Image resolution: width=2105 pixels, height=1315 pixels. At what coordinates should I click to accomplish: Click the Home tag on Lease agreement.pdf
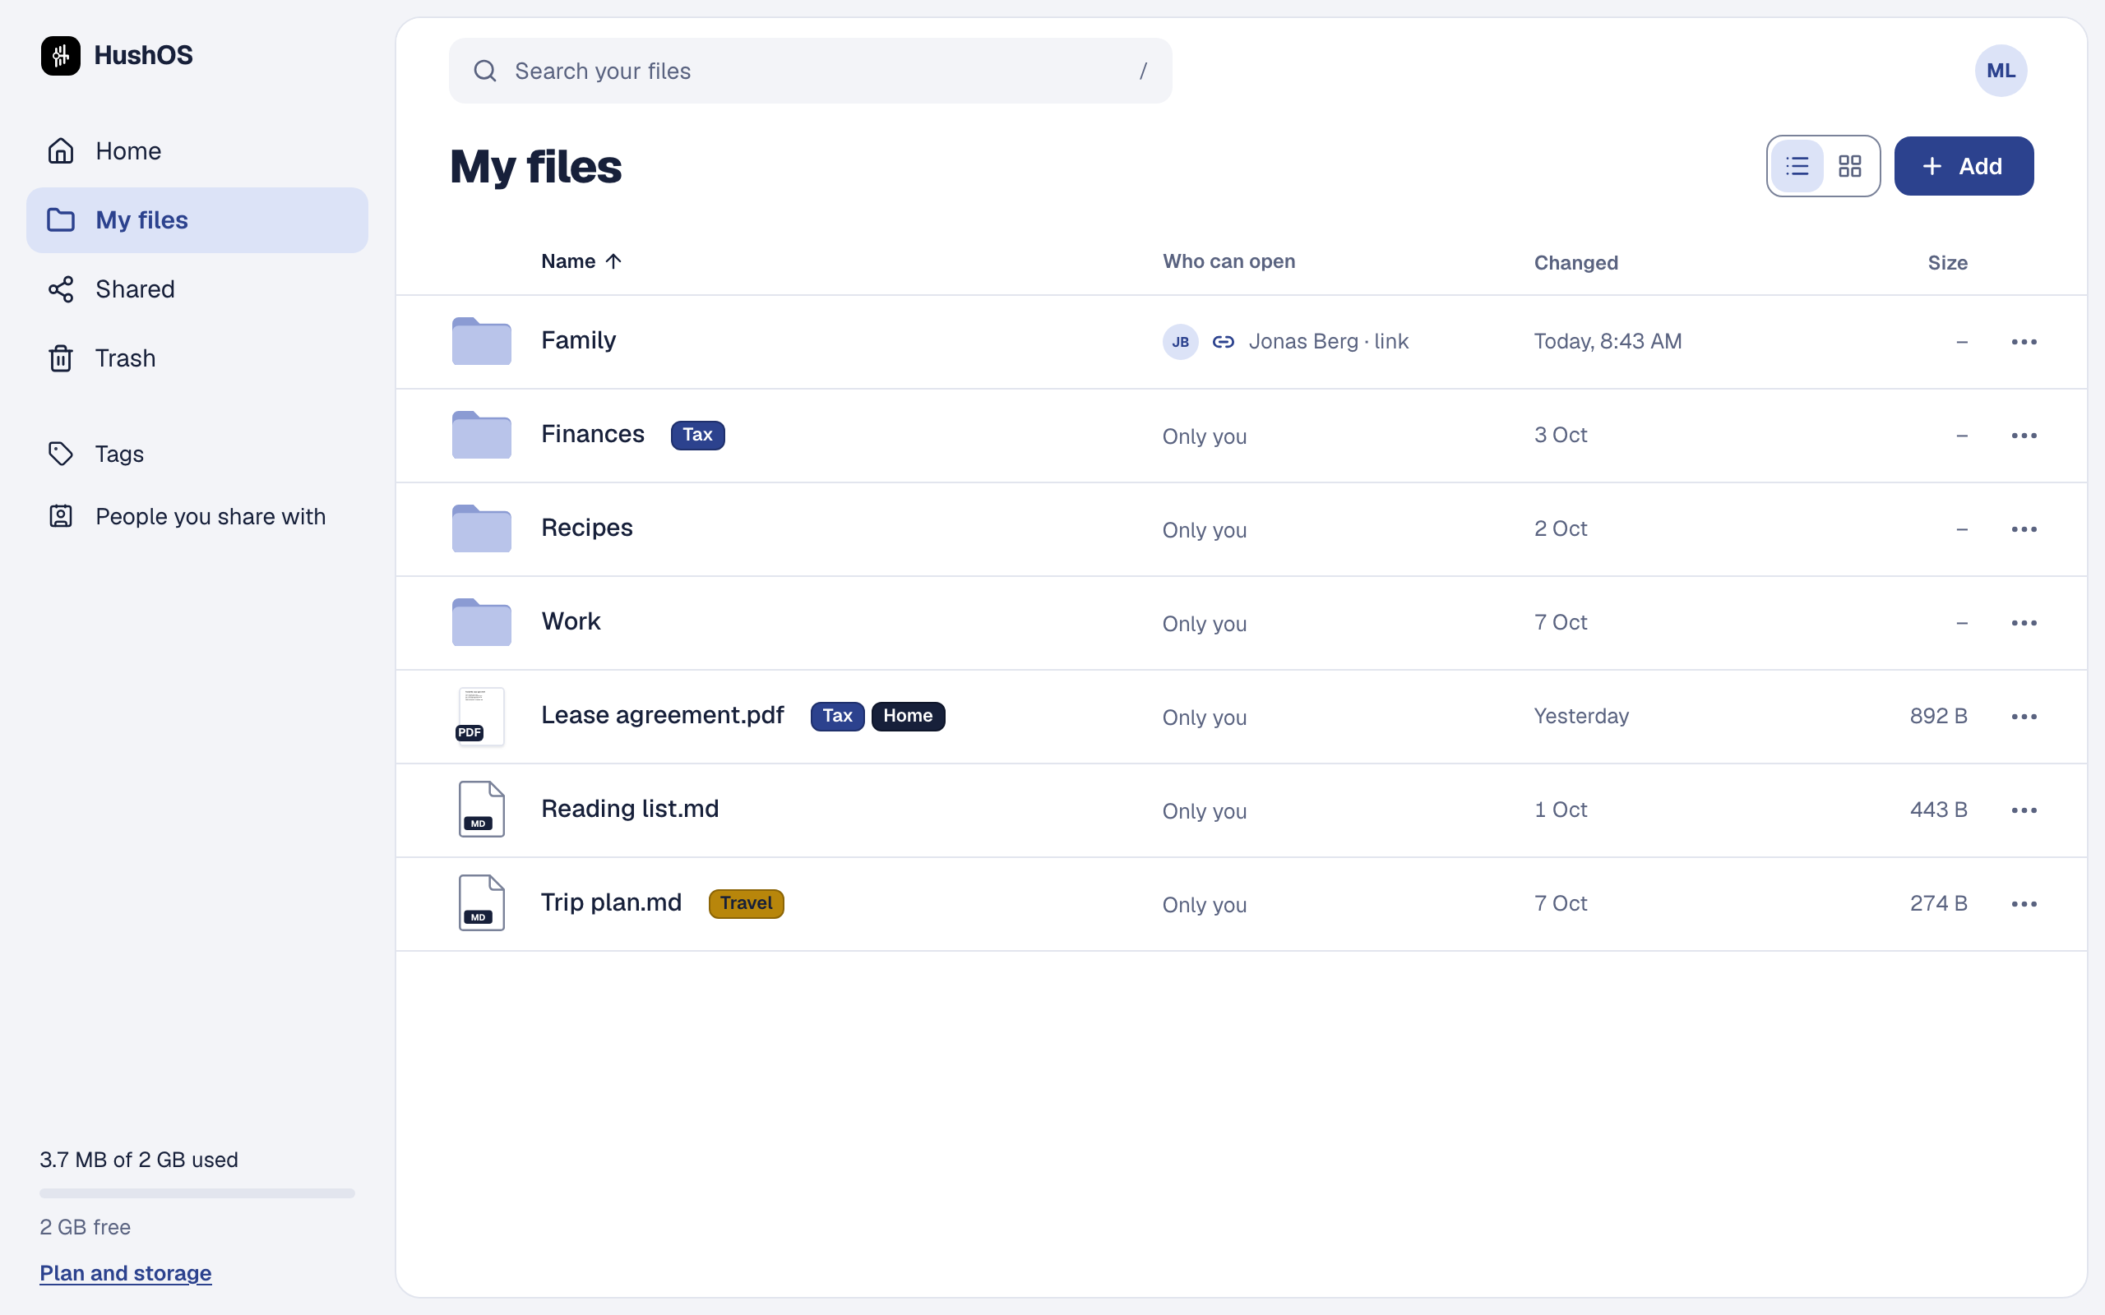[907, 717]
